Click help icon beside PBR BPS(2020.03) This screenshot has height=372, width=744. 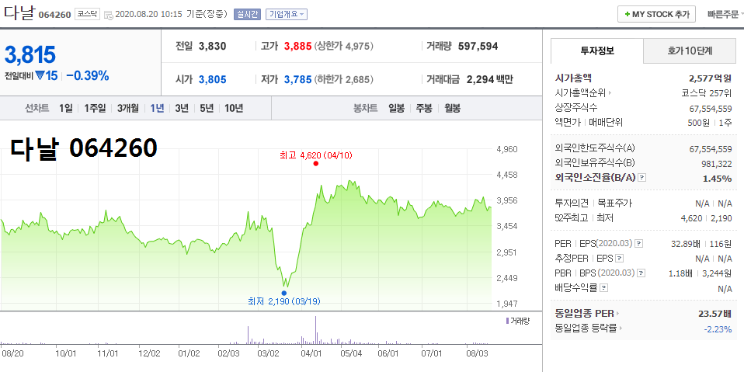pos(641,273)
